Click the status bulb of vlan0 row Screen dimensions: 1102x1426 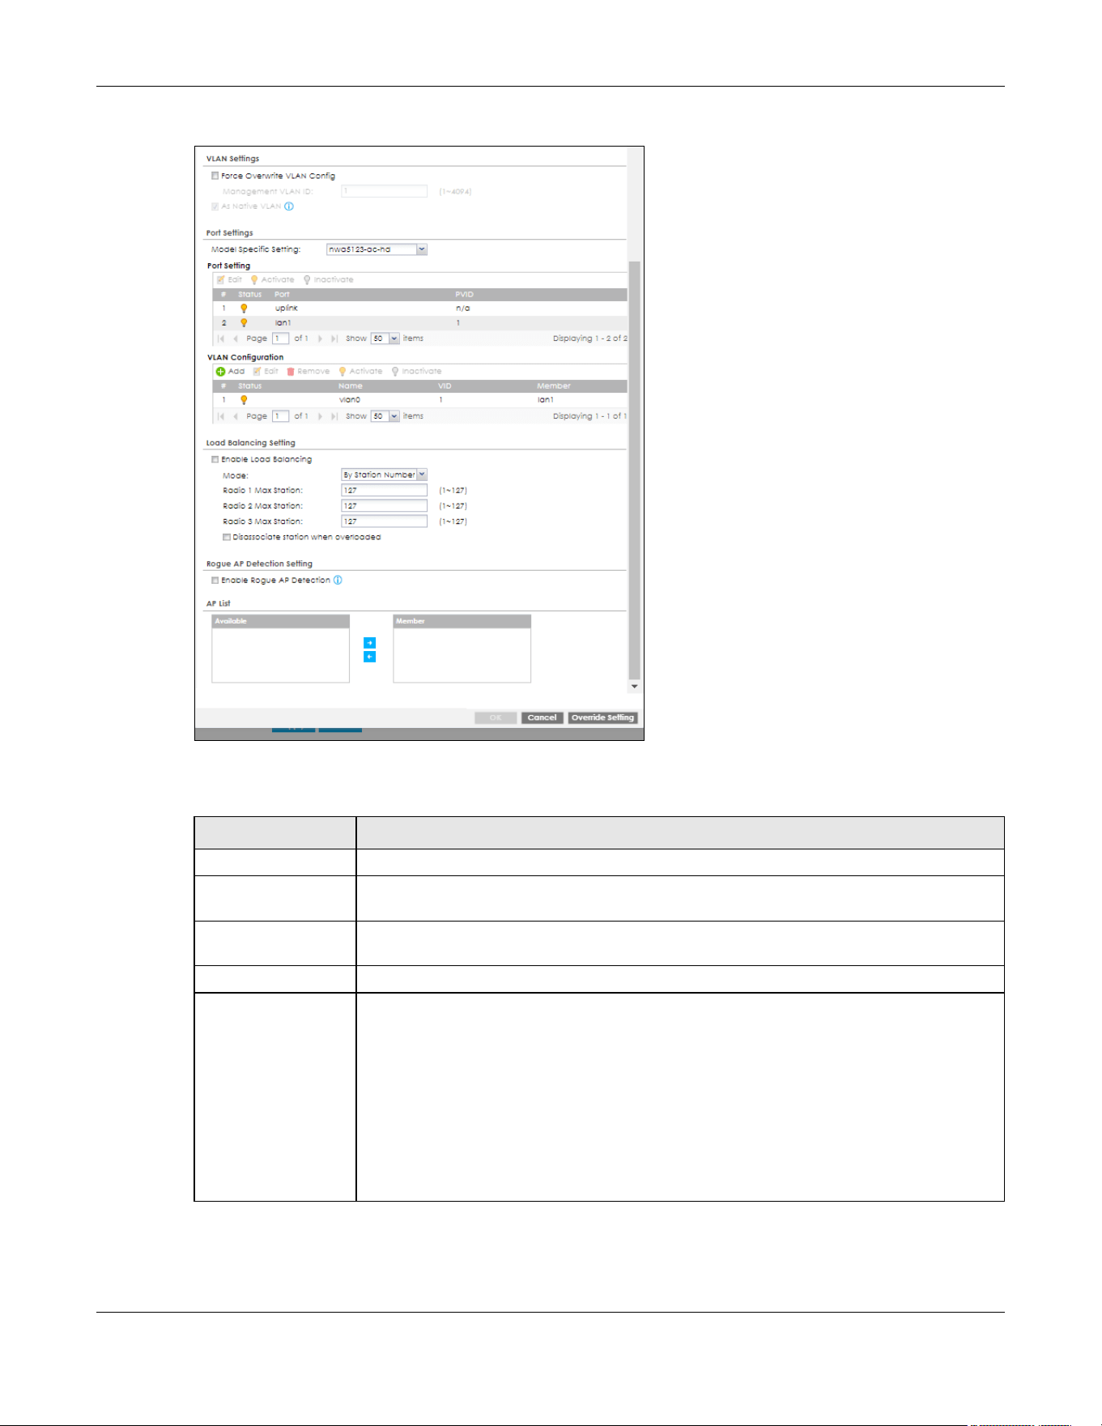pos(244,400)
